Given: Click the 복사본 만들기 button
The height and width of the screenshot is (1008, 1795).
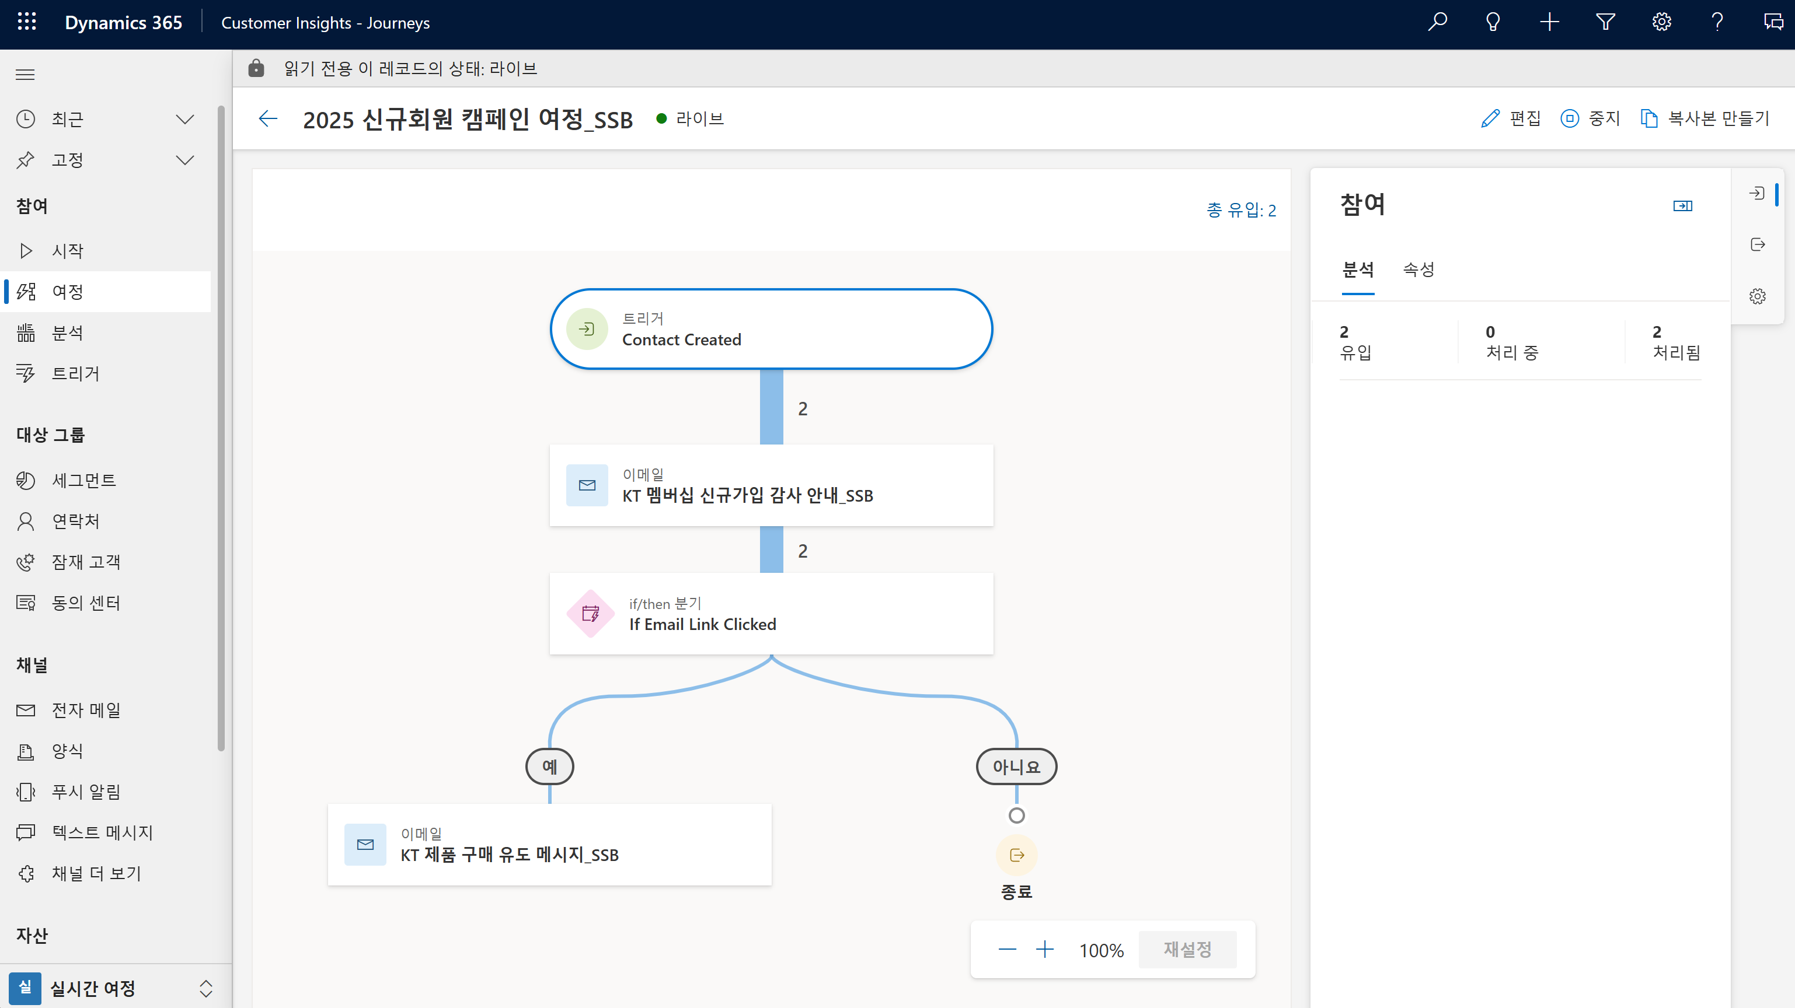Looking at the screenshot, I should tap(1705, 119).
